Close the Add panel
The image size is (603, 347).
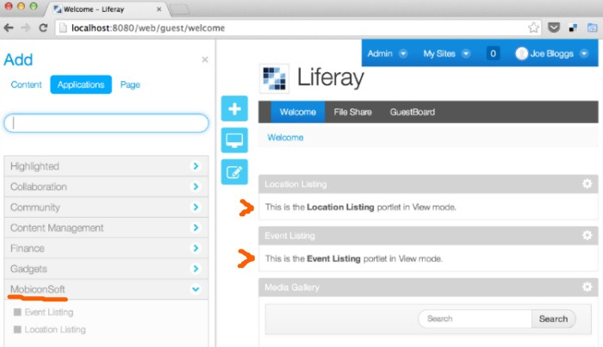[205, 59]
